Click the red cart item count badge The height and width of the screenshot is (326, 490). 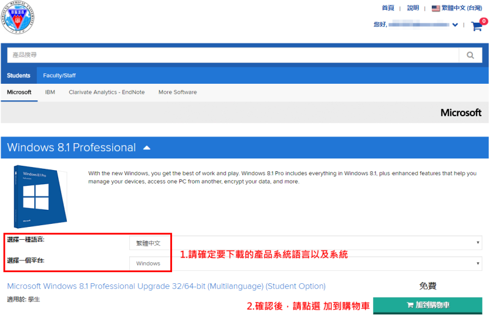(x=484, y=21)
